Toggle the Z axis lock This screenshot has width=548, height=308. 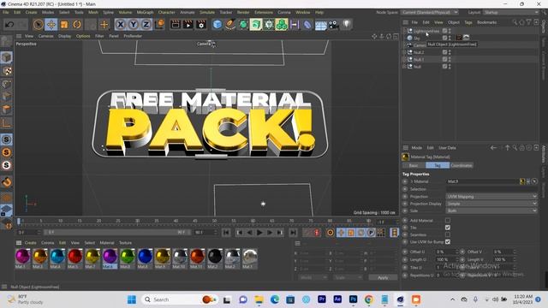146,25
